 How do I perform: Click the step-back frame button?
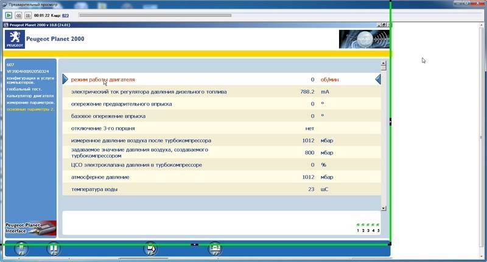(x=18, y=15)
